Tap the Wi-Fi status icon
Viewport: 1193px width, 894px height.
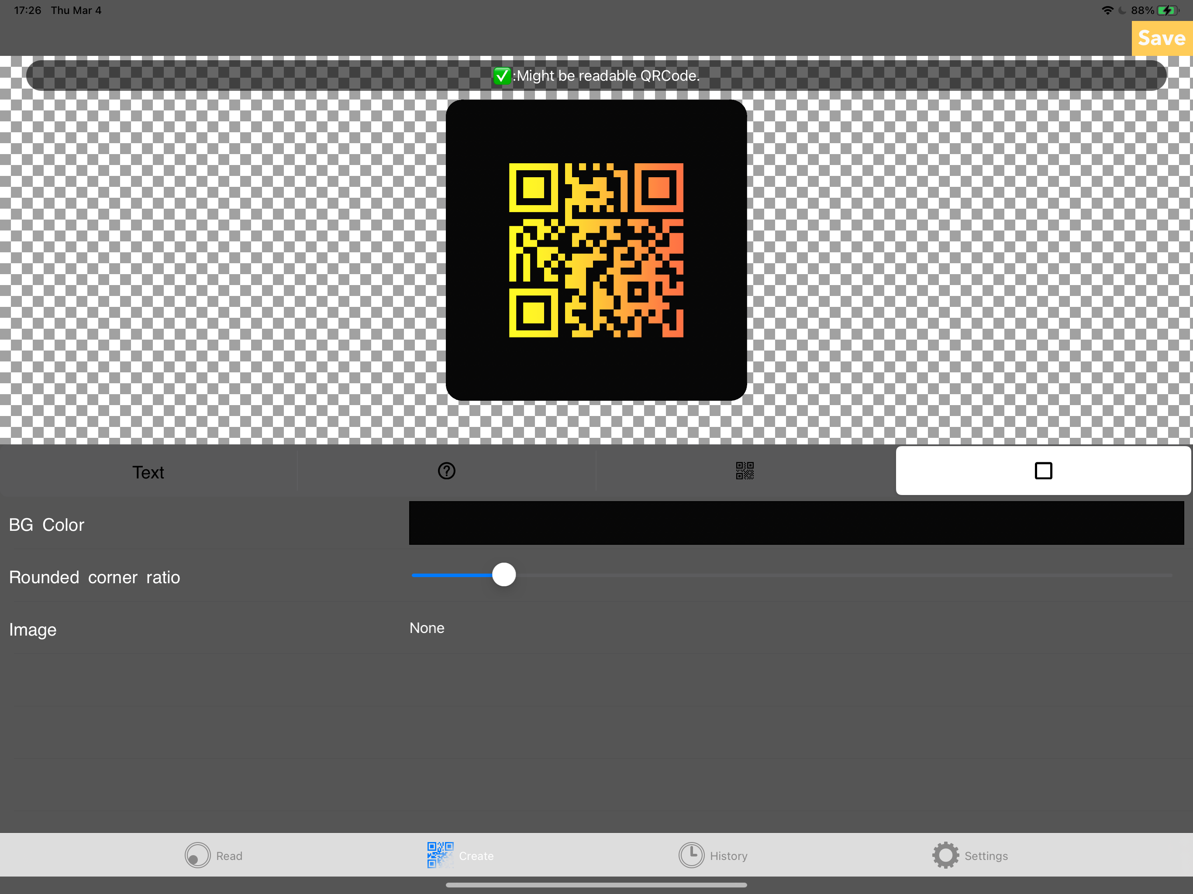[x=1108, y=10]
